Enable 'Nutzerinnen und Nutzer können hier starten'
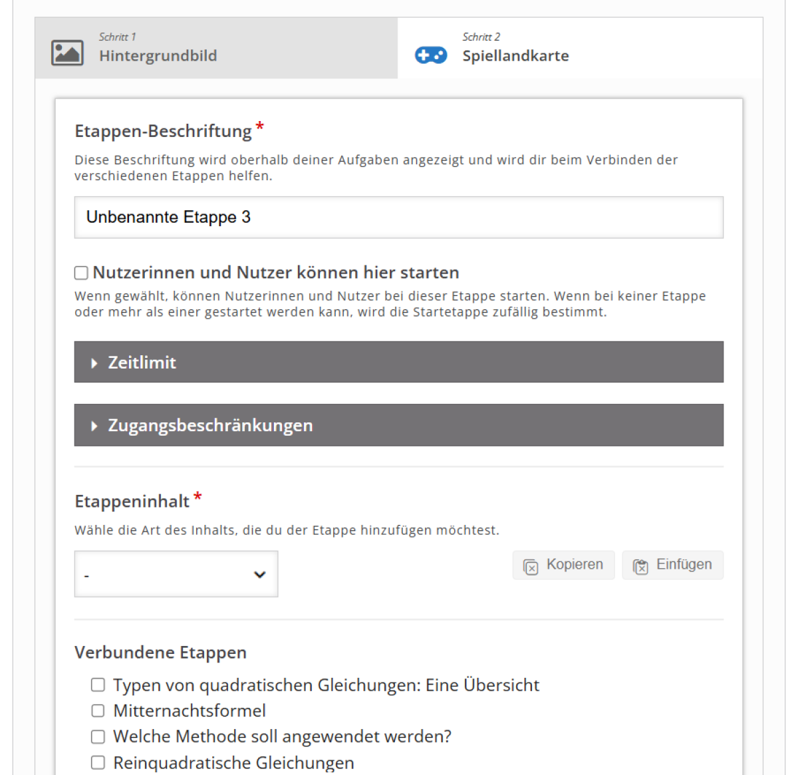Image resolution: width=798 pixels, height=775 pixels. [81, 273]
